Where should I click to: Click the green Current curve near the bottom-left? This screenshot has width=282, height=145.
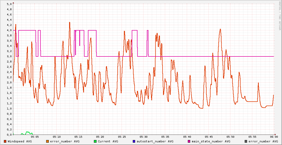tap(27, 132)
